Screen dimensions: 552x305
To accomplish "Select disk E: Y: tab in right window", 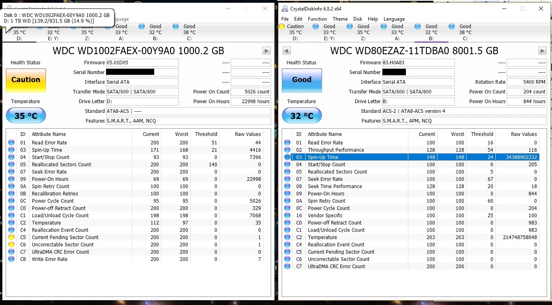I will (329, 32).
